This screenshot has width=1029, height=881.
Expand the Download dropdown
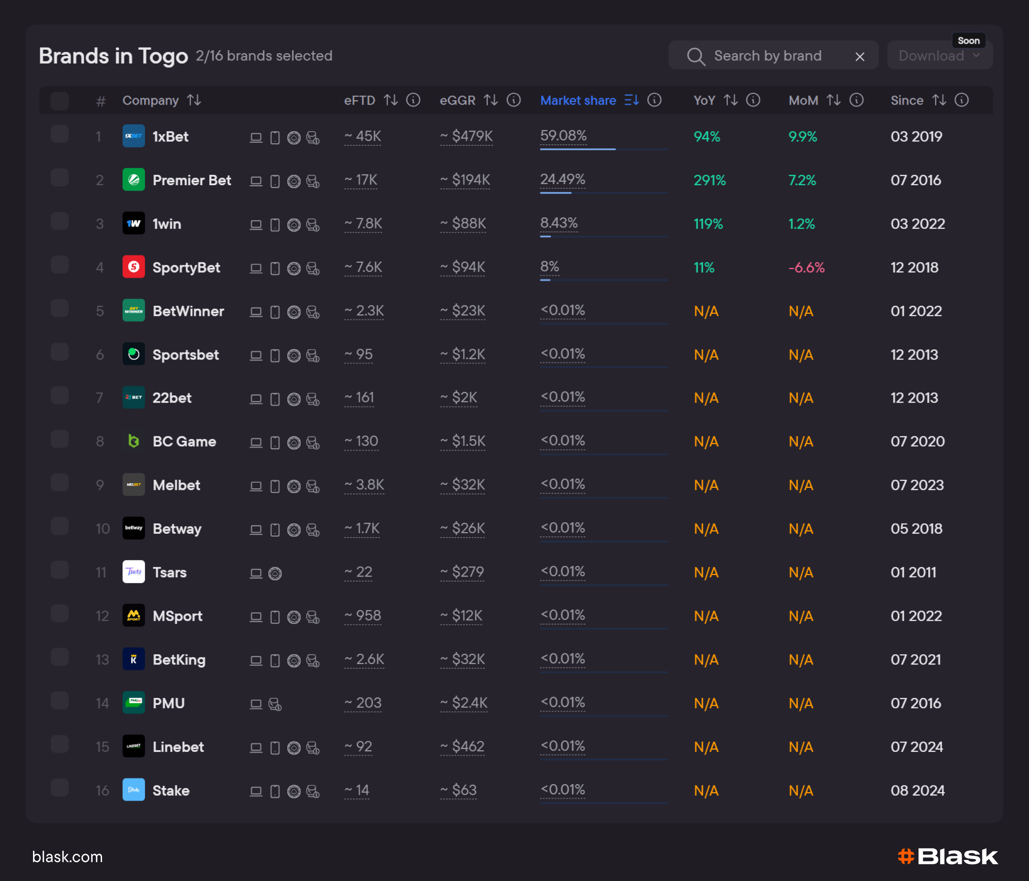click(x=939, y=56)
